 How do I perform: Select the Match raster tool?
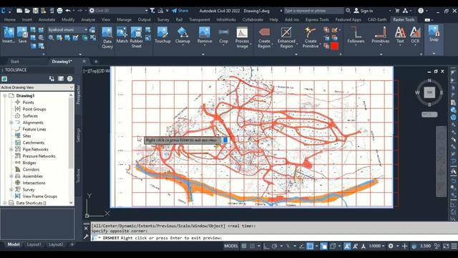[122, 35]
